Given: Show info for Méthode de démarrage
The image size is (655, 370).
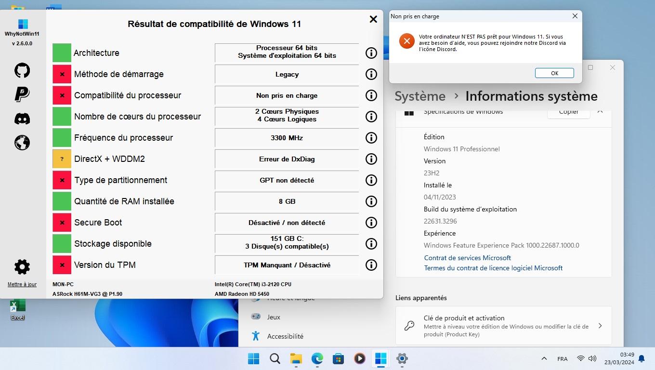Looking at the screenshot, I should pos(371,74).
